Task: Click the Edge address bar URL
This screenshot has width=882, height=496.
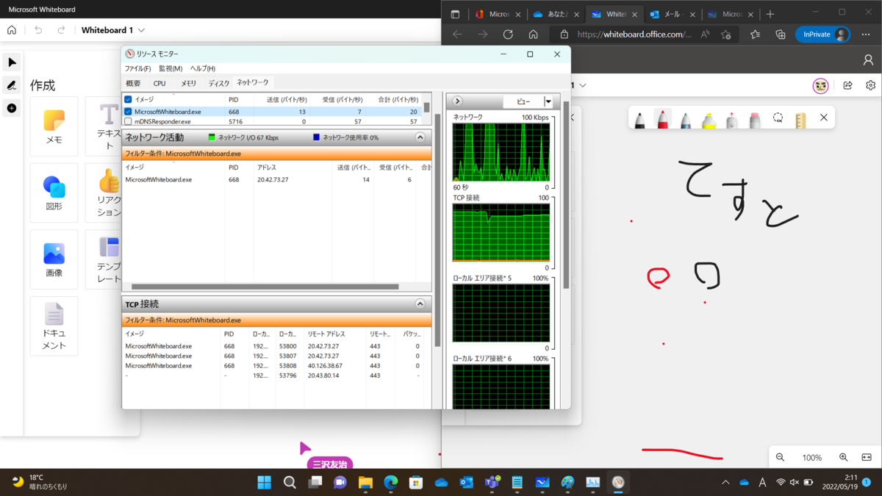Action: click(634, 35)
